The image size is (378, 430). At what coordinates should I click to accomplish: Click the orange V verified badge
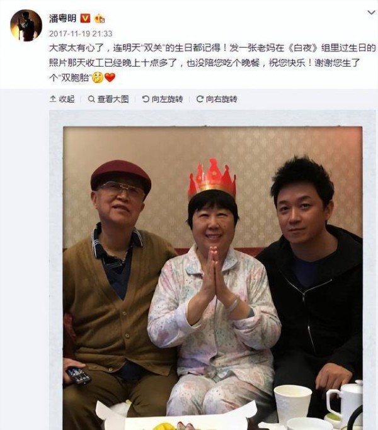[86, 18]
